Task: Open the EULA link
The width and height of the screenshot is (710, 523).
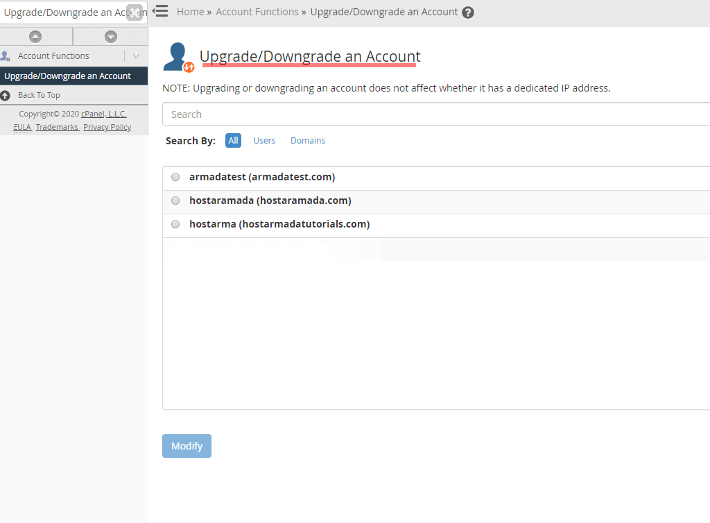Action: (22, 127)
